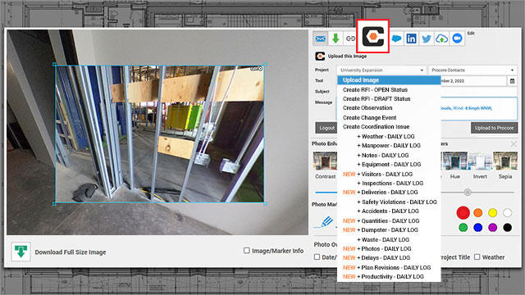Pick the yellow marker color
Image resolution: width=525 pixels, height=295 pixels.
[x=492, y=212]
